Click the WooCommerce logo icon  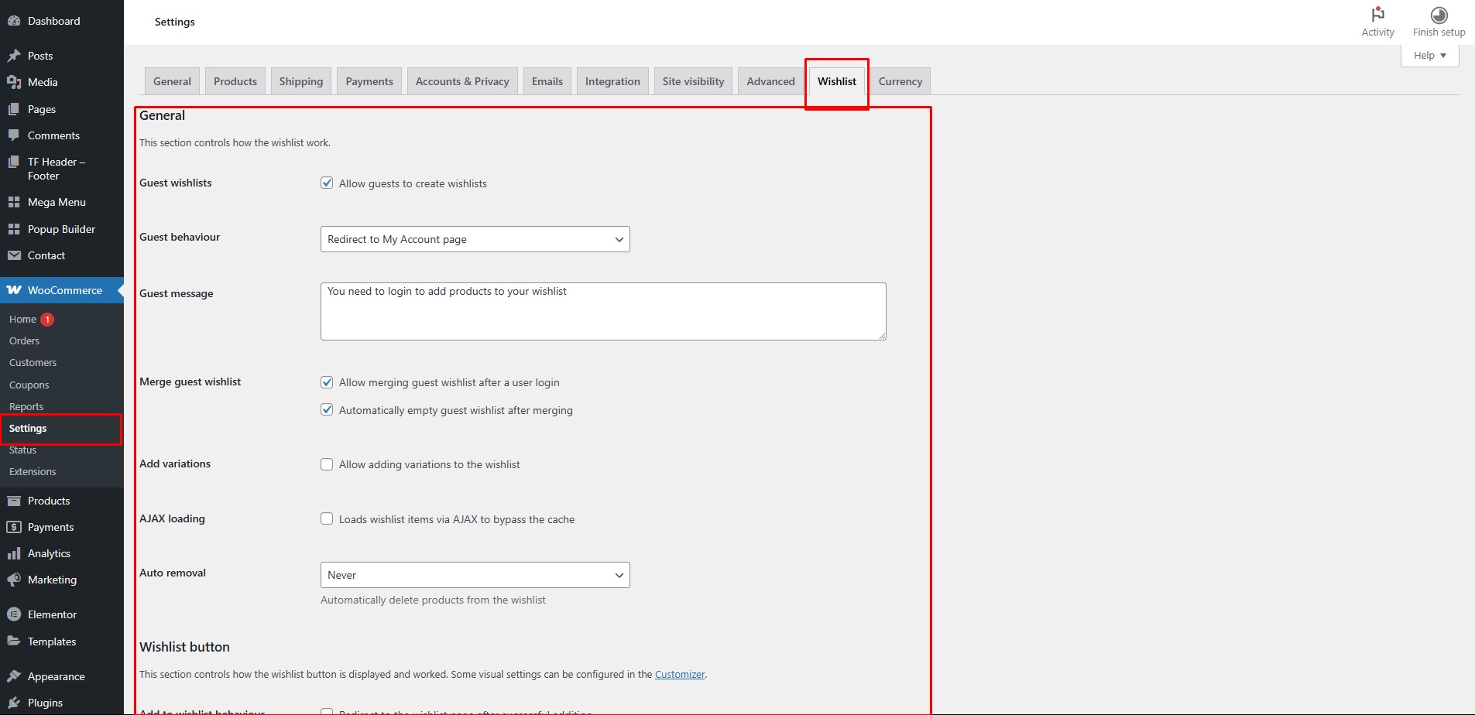point(14,290)
